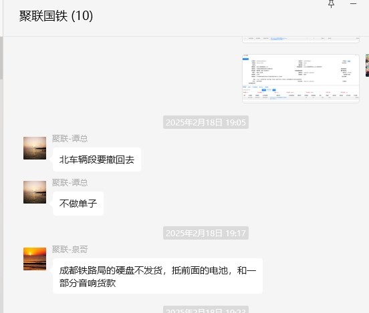Click 聚联-谭总's avatar beside 北车辆段要撤回去
The height and width of the screenshot is (313, 369).
(35, 148)
